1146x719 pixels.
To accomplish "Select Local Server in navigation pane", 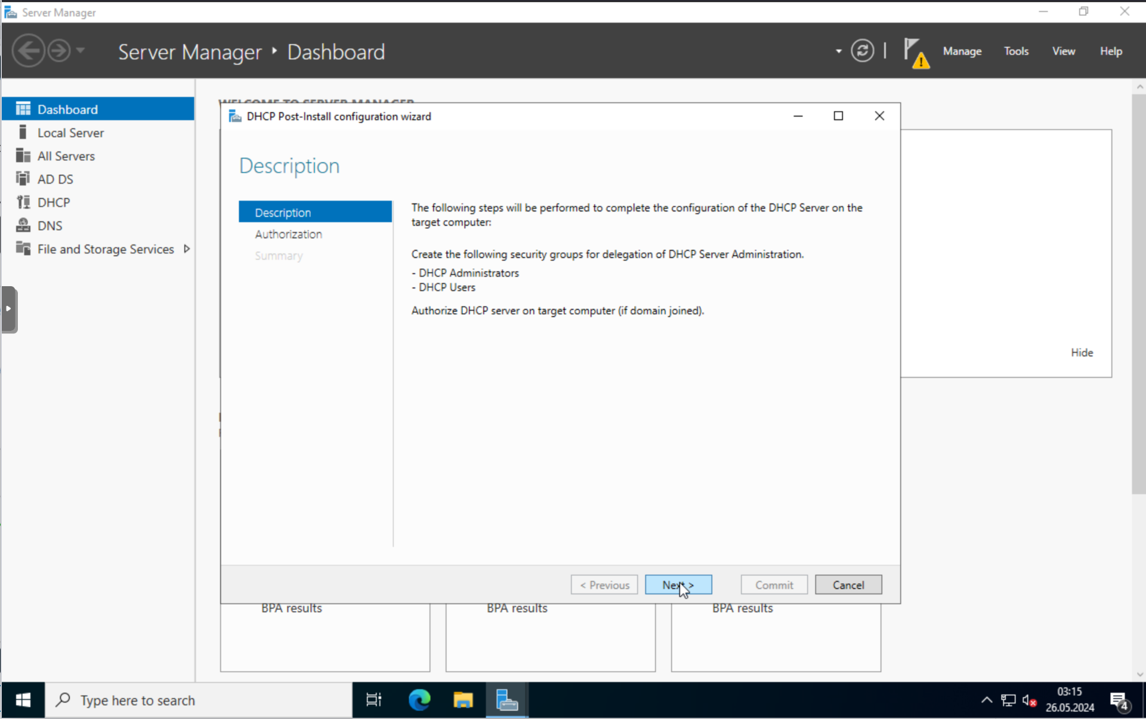I will point(98,132).
